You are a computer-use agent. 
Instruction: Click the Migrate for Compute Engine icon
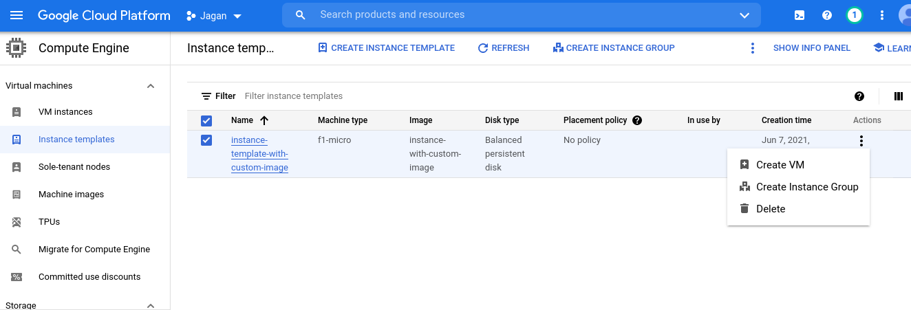point(17,250)
